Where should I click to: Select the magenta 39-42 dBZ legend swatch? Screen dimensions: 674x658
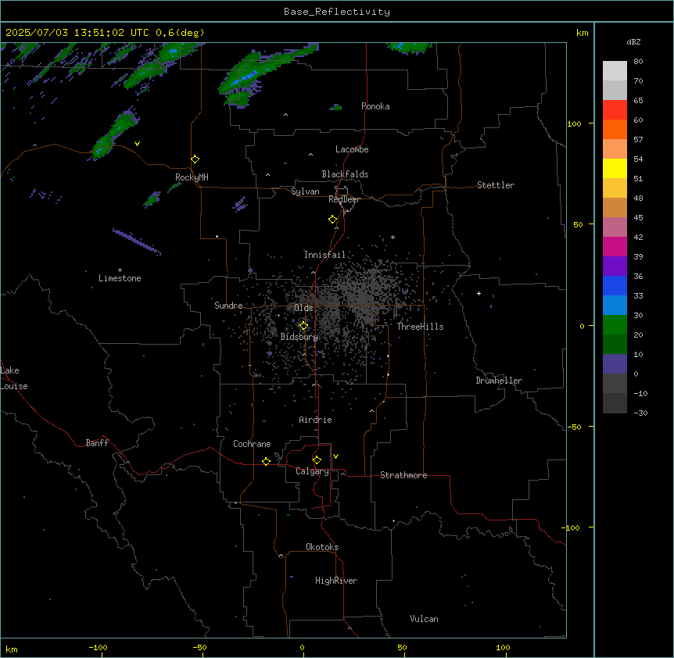pyautogui.click(x=615, y=246)
